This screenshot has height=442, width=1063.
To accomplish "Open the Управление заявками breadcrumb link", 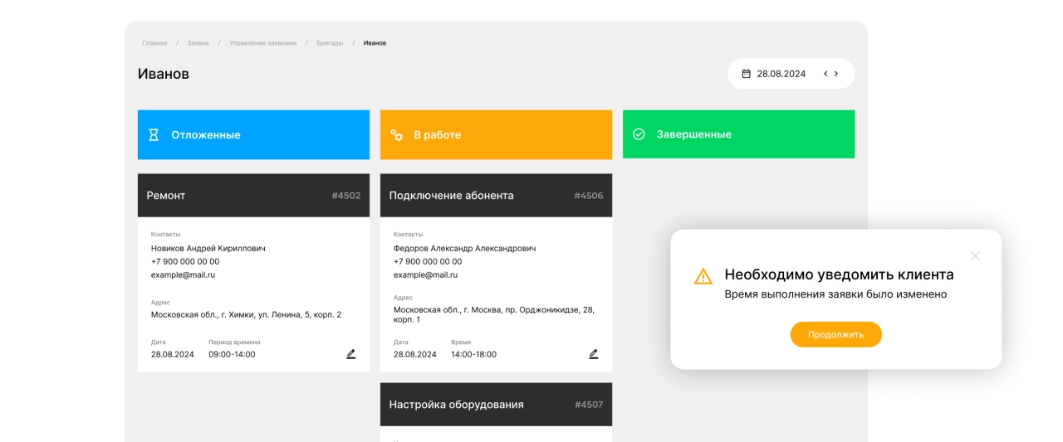I will [262, 43].
